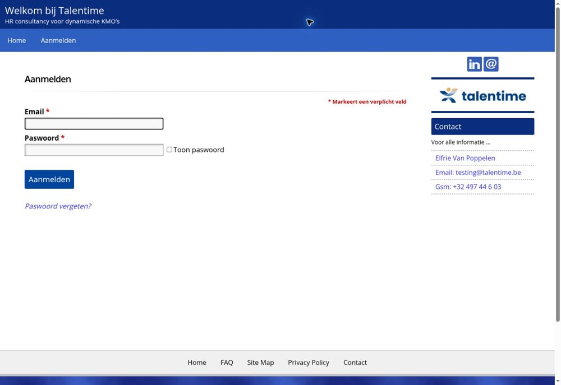This screenshot has height=385, width=561.
Task: Go to Home in the footer
Action: pyautogui.click(x=197, y=363)
